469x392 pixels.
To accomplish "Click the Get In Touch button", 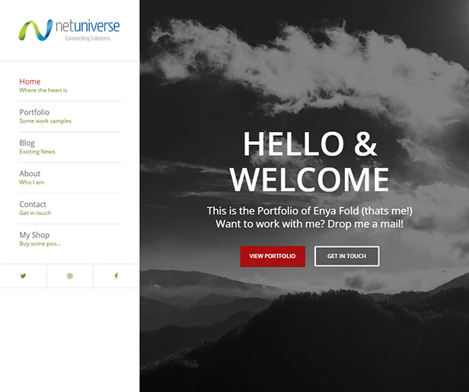I will tap(346, 256).
